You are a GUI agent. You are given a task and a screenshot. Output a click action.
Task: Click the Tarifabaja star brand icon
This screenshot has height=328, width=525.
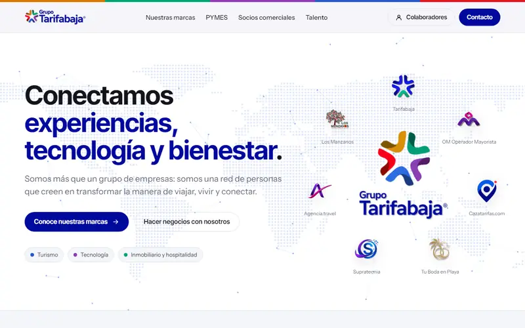click(x=403, y=87)
